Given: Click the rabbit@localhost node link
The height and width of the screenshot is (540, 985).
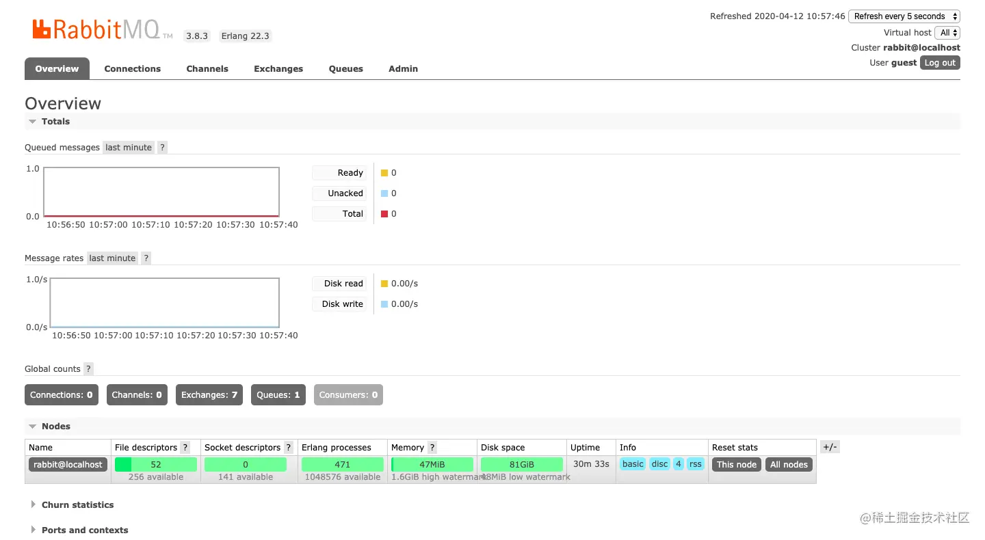Looking at the screenshot, I should (68, 465).
